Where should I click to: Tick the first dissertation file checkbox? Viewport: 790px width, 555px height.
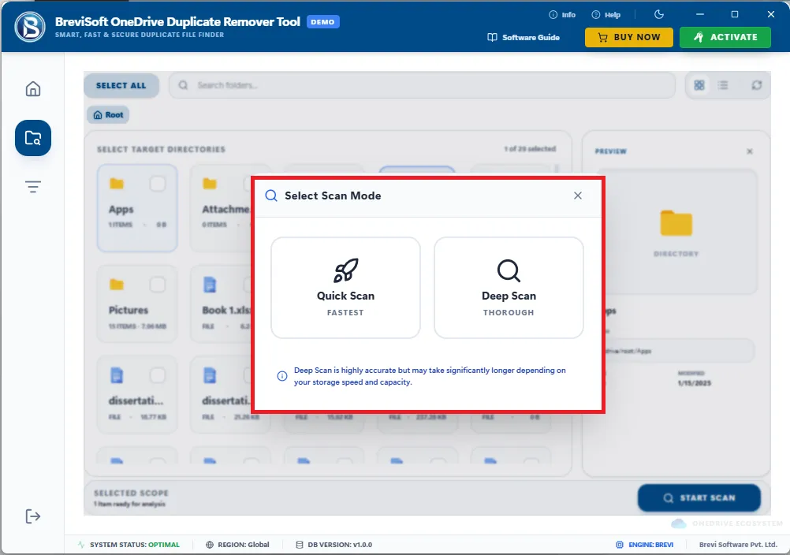point(158,375)
